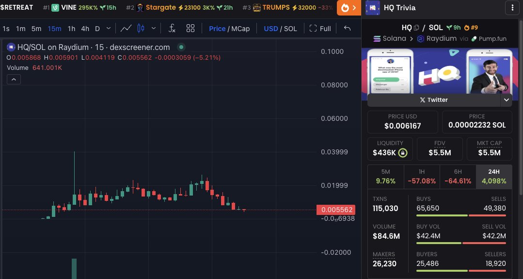Select the 1m timeframe
This screenshot has width=523, height=279.
21,29
